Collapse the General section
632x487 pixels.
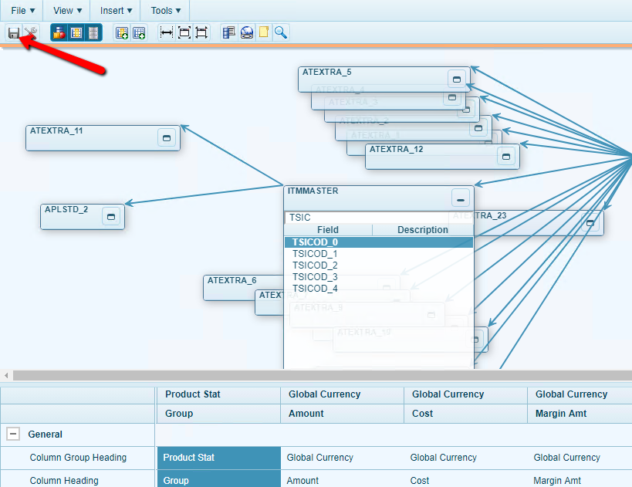pos(13,435)
